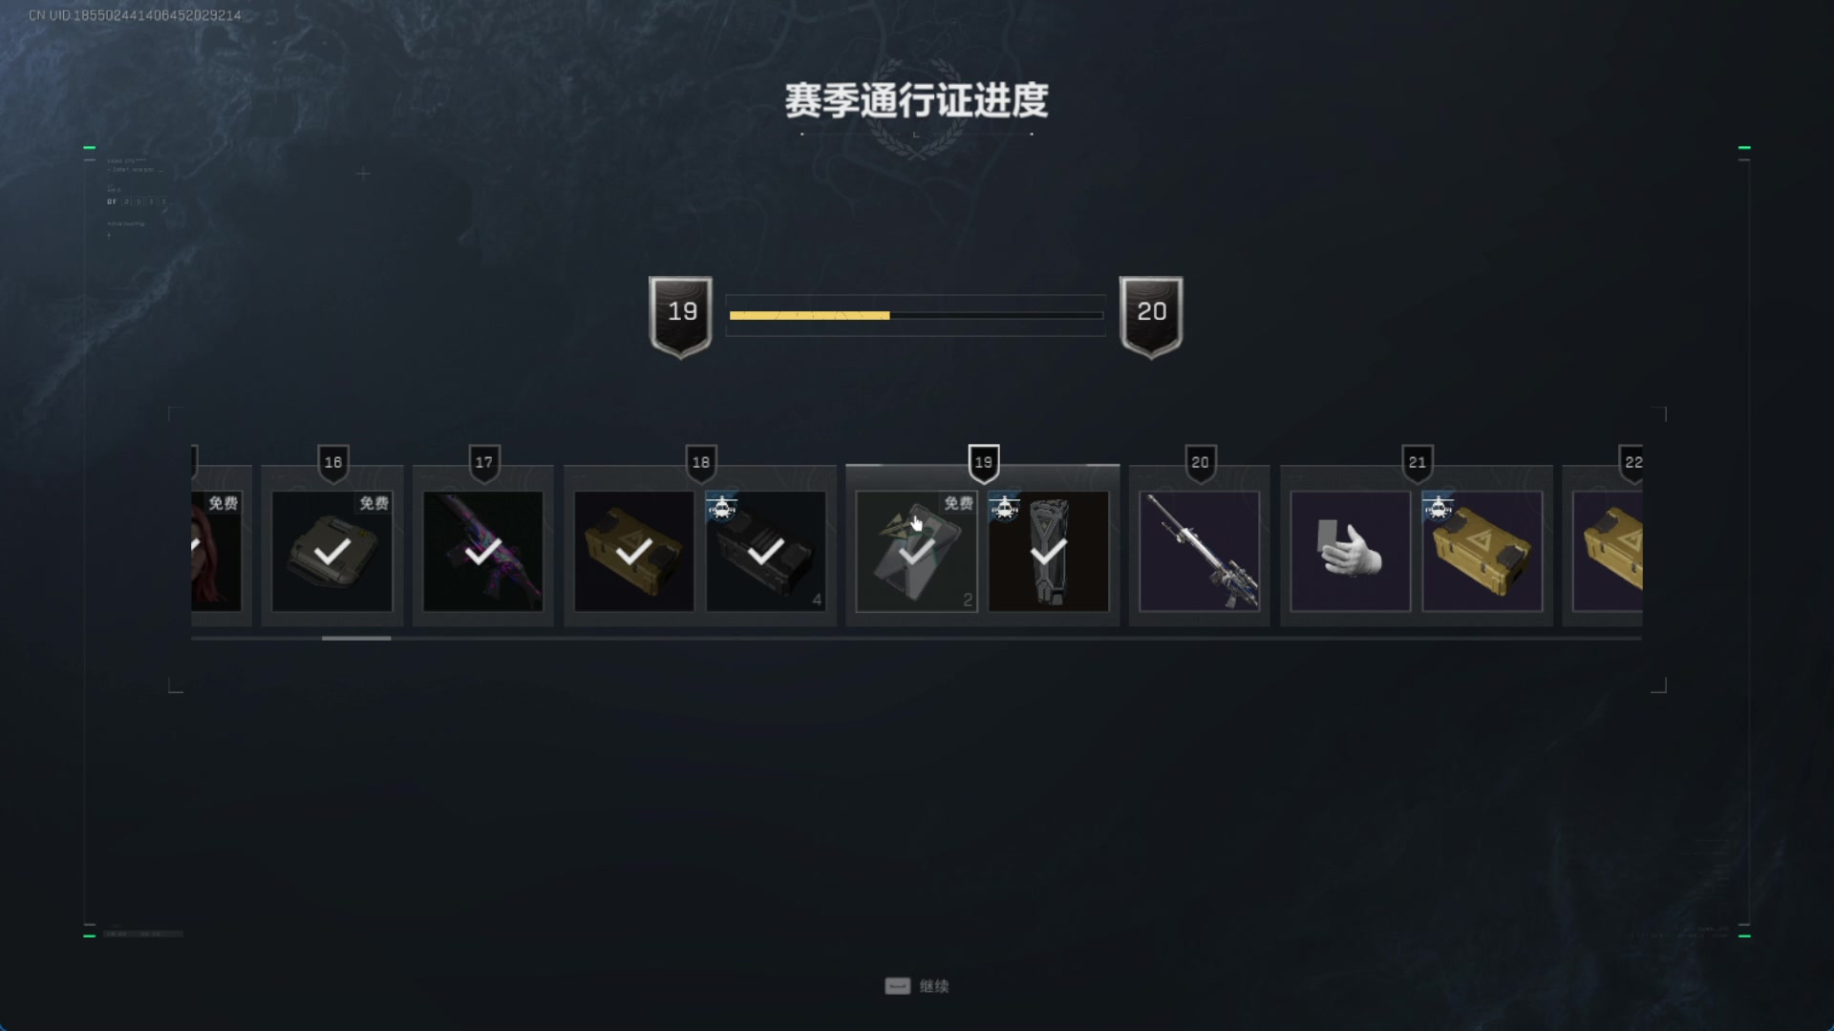Open the pink camo rifle reward at level 17

pyautogui.click(x=483, y=551)
